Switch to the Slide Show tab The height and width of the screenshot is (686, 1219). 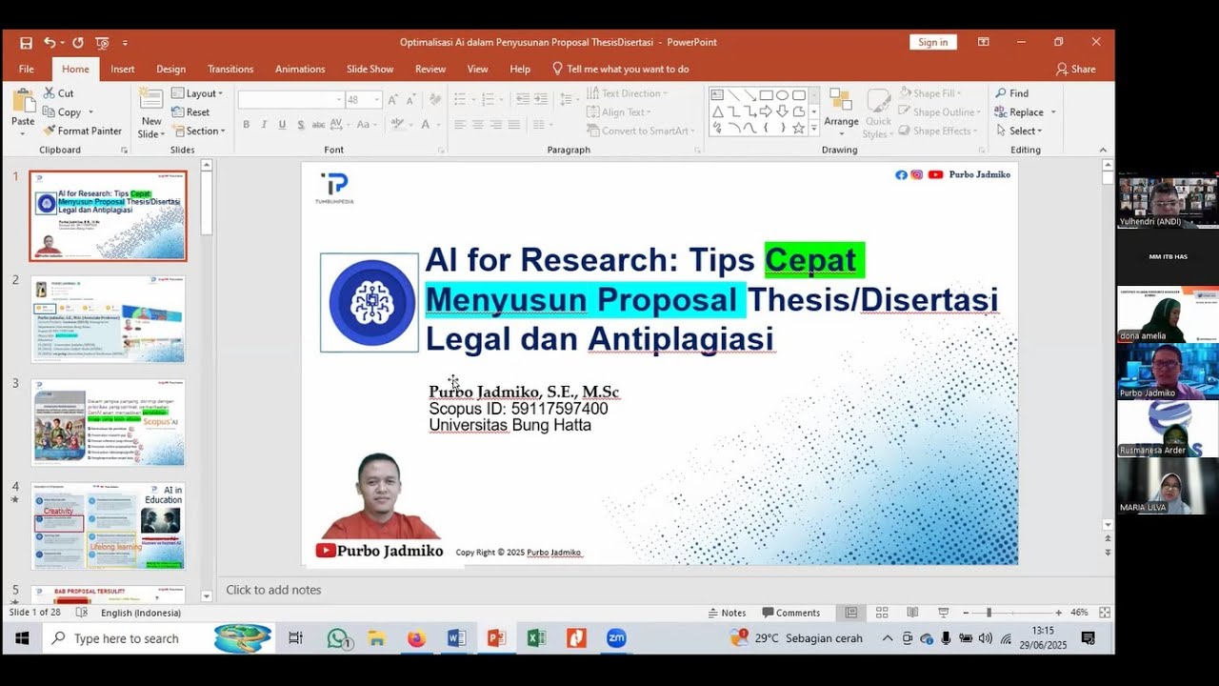[370, 69]
